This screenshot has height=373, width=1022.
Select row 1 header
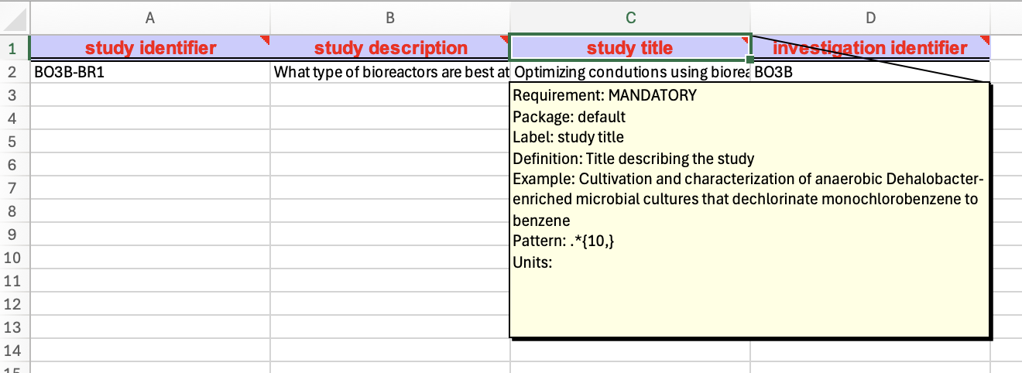click(13, 48)
